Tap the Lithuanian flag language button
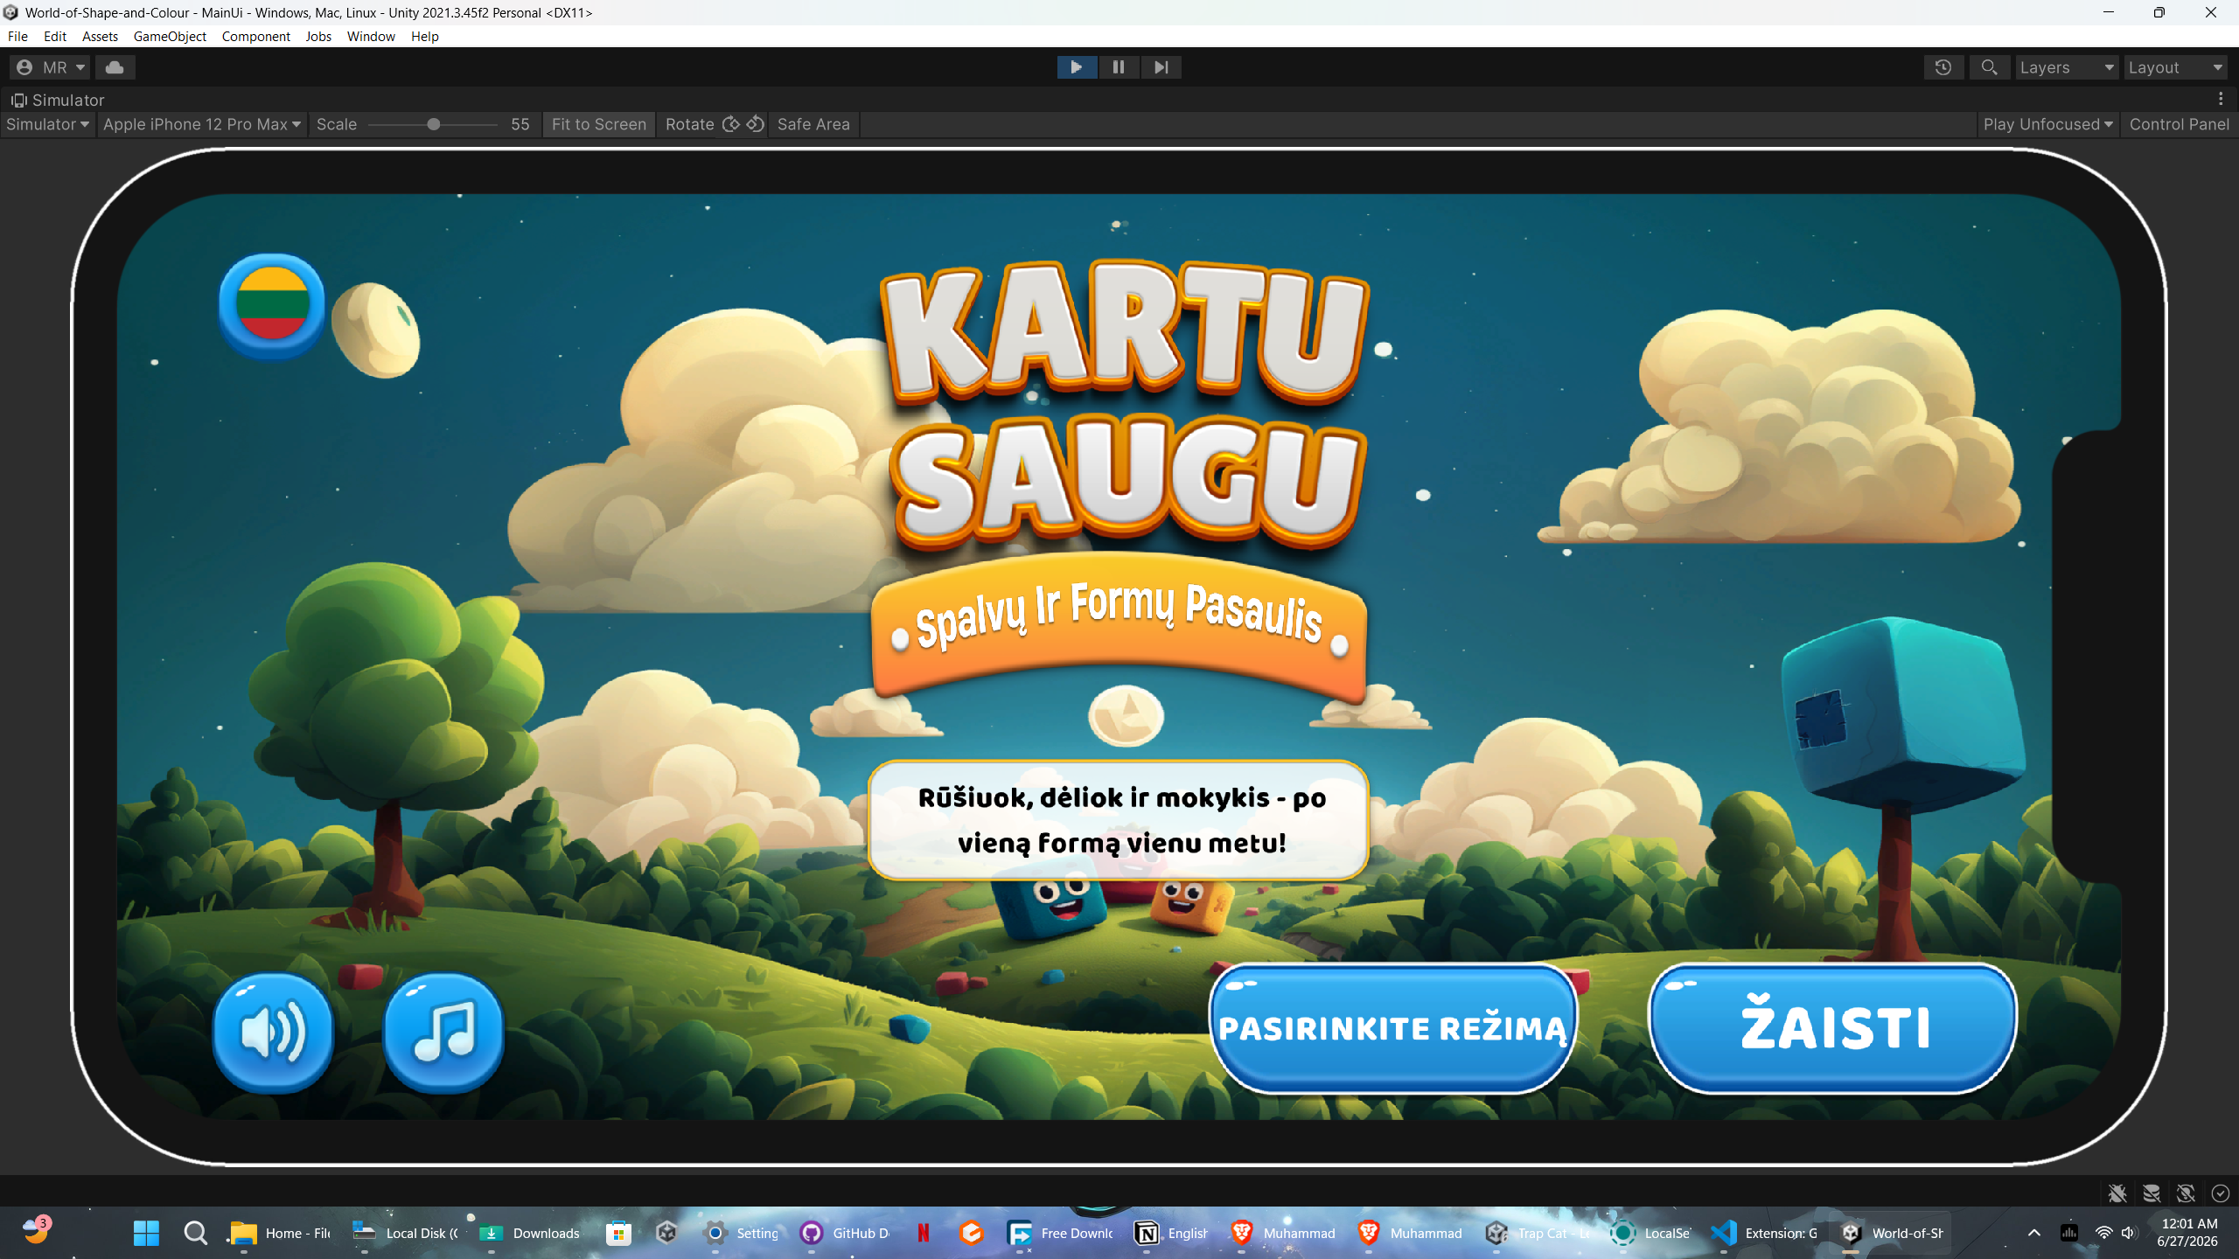Image resolution: width=2239 pixels, height=1259 pixels. click(272, 305)
